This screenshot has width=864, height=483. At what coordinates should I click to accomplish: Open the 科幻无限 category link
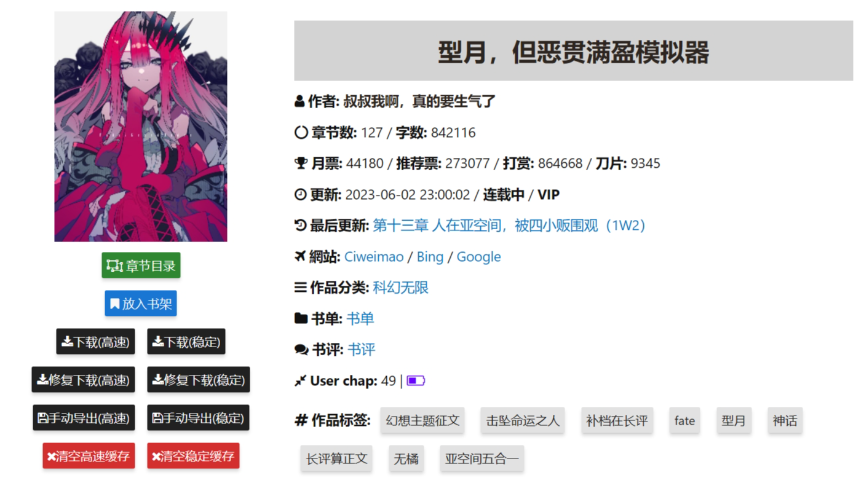[400, 288]
